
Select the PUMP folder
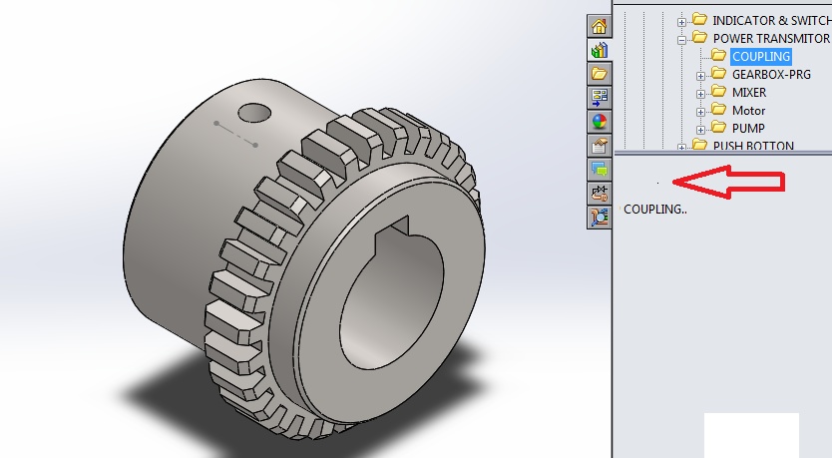pyautogui.click(x=748, y=128)
